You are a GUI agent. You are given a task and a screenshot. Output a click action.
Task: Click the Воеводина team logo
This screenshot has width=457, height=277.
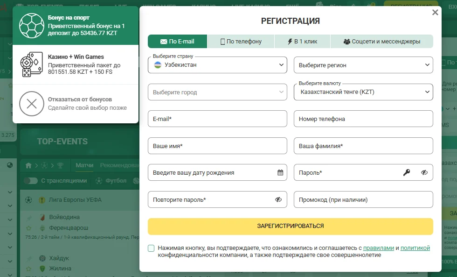(x=42, y=217)
